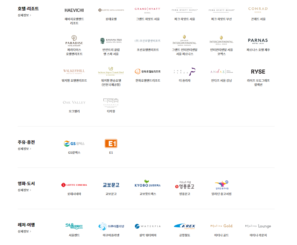Click the 파라다이스 호텔앤리조트 label
This screenshot has height=245, width=297.
point(74,52)
